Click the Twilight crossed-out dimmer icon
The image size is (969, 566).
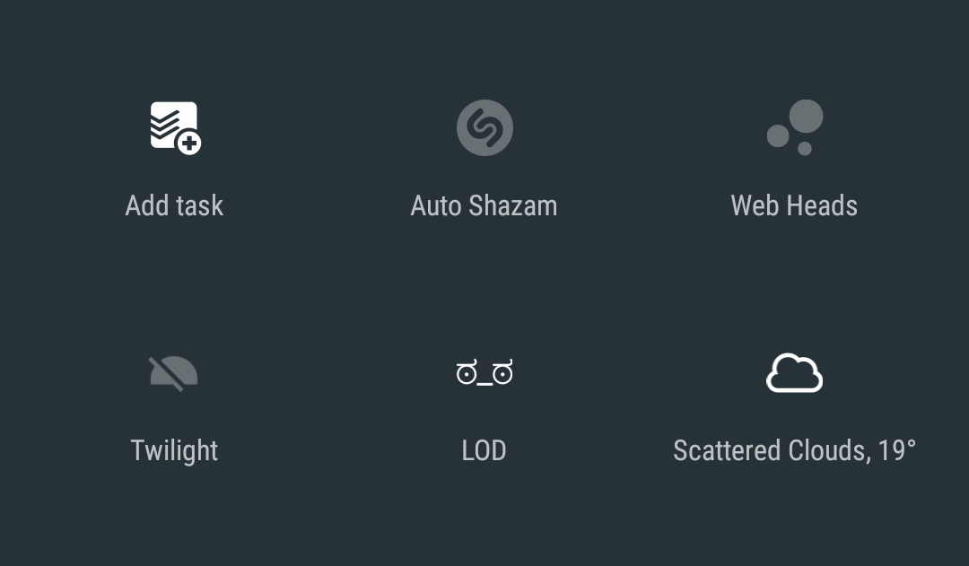pyautogui.click(x=174, y=372)
